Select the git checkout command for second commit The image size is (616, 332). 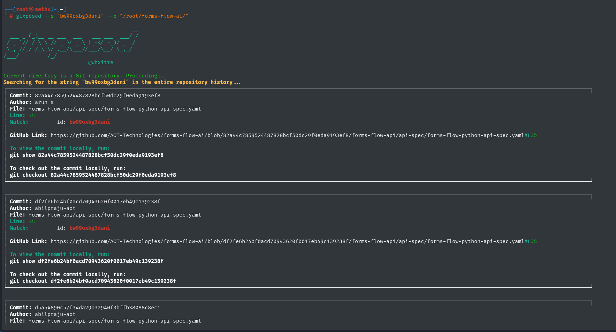pyautogui.click(x=93, y=281)
